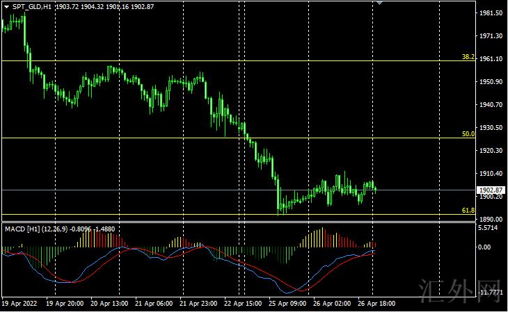The image size is (508, 312).
Task: Click the 0.00 MACD zero level label
Action: point(486,247)
